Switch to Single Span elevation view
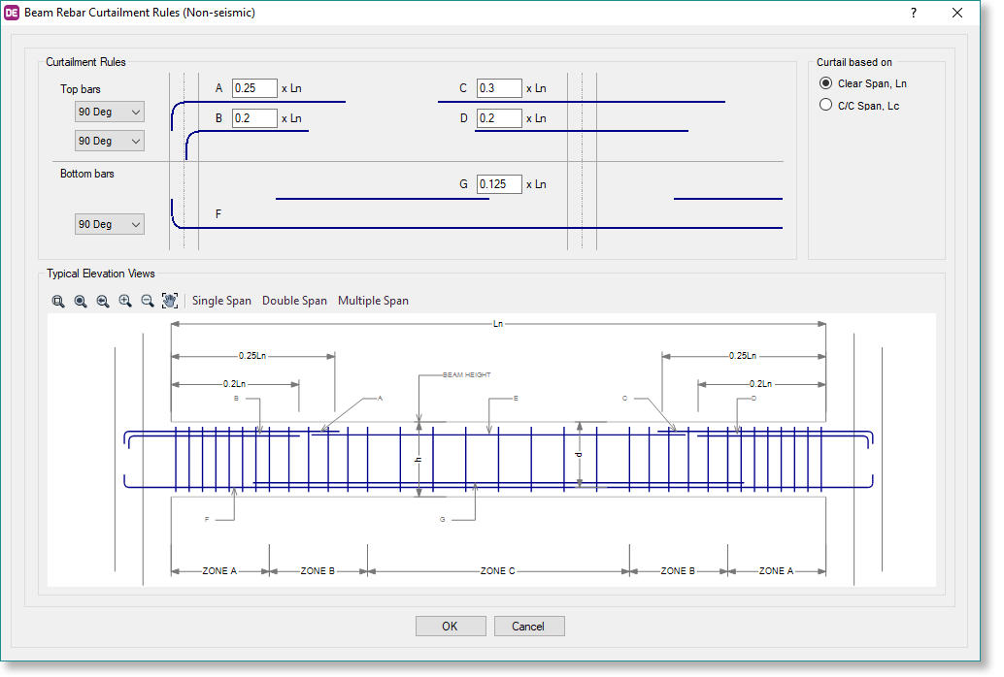The height and width of the screenshot is (677, 1004). coord(221,301)
